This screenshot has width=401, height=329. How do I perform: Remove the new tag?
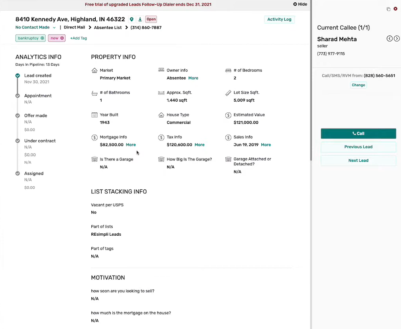(62, 38)
